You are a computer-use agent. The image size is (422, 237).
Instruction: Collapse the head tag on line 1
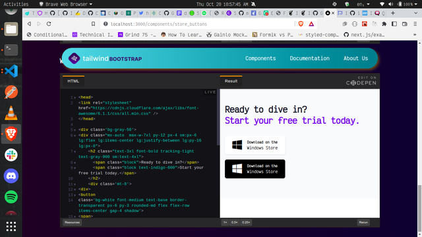(x=75, y=97)
